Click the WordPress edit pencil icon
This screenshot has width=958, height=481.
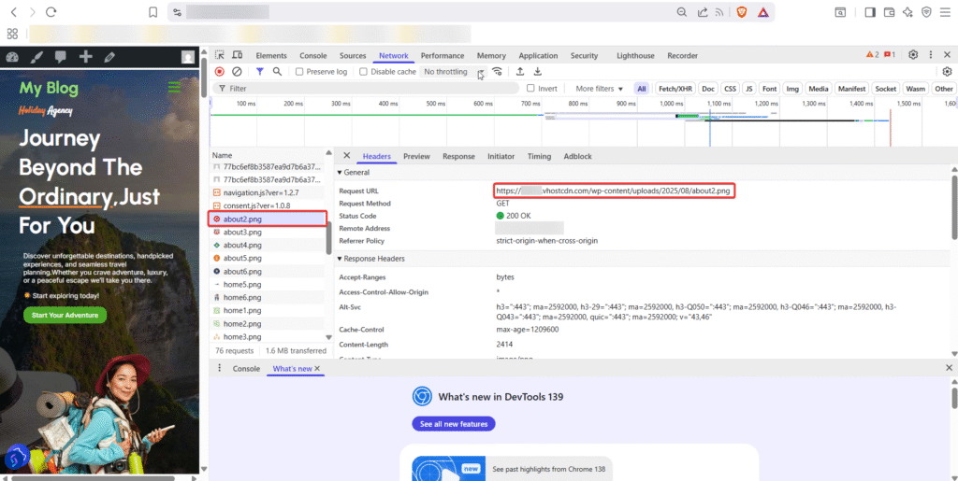(110, 57)
